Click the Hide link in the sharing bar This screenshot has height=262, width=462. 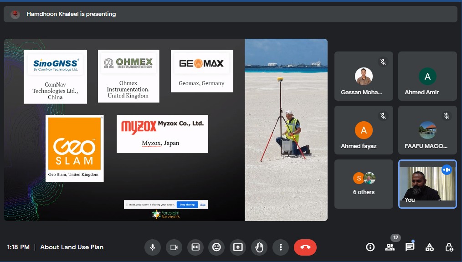click(203, 205)
